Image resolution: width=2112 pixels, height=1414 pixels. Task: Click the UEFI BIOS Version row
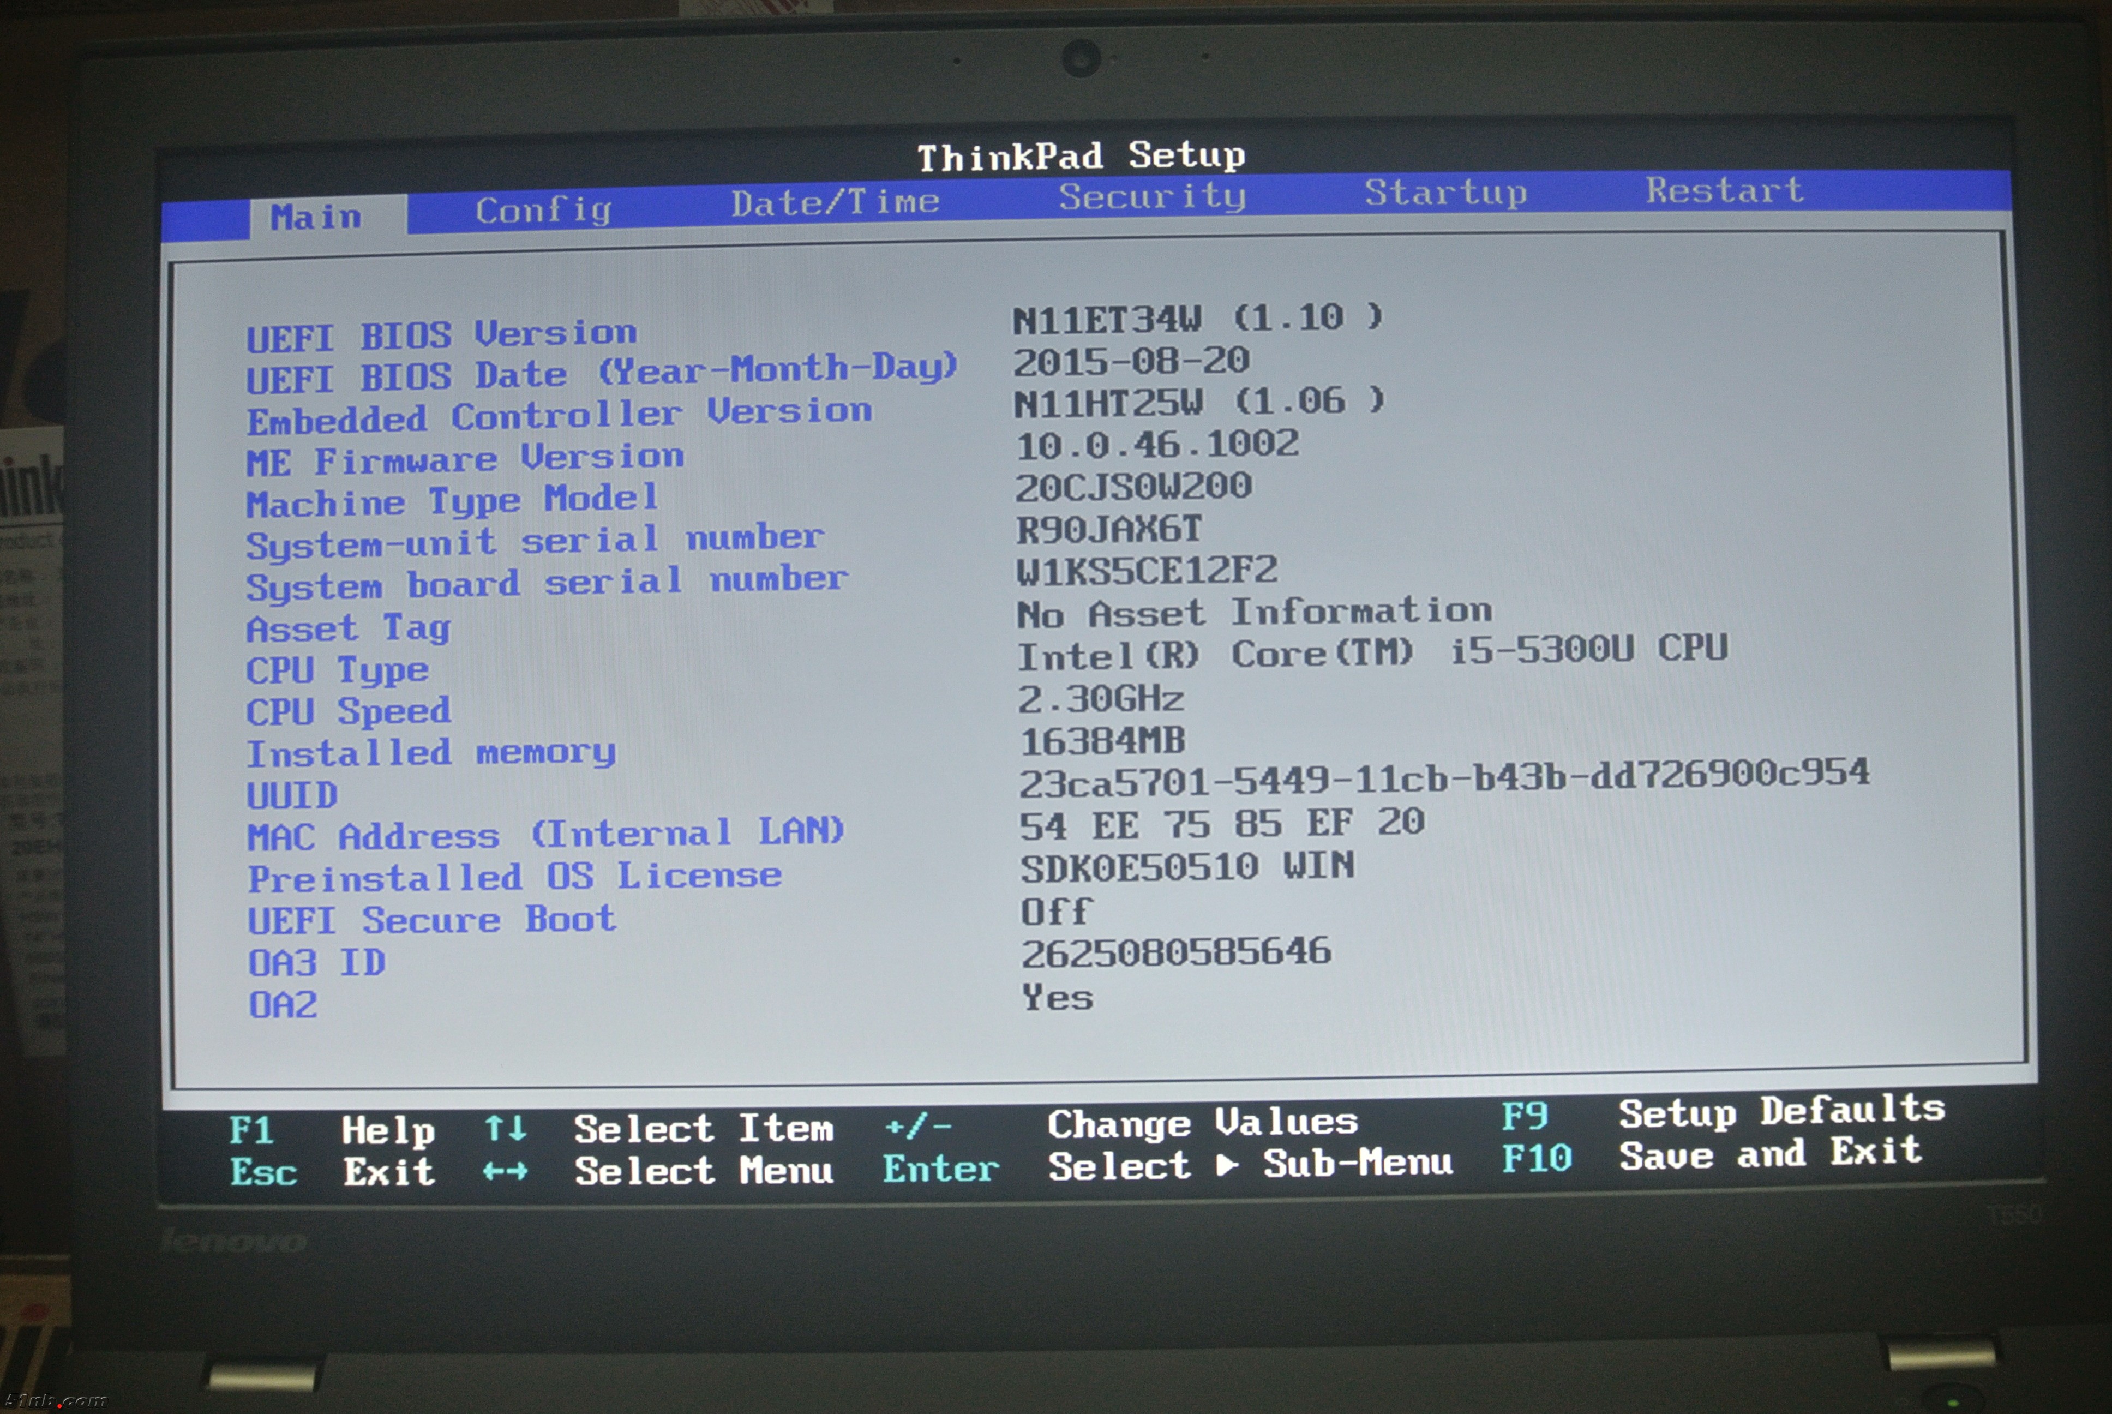pyautogui.click(x=442, y=337)
